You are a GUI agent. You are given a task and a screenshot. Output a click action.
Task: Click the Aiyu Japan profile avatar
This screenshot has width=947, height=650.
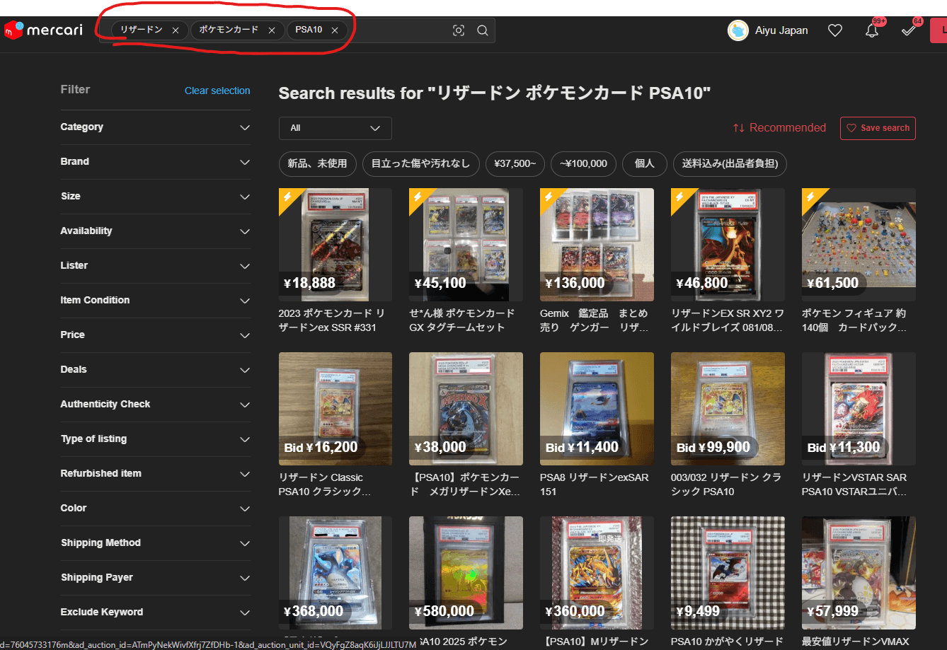tap(738, 30)
